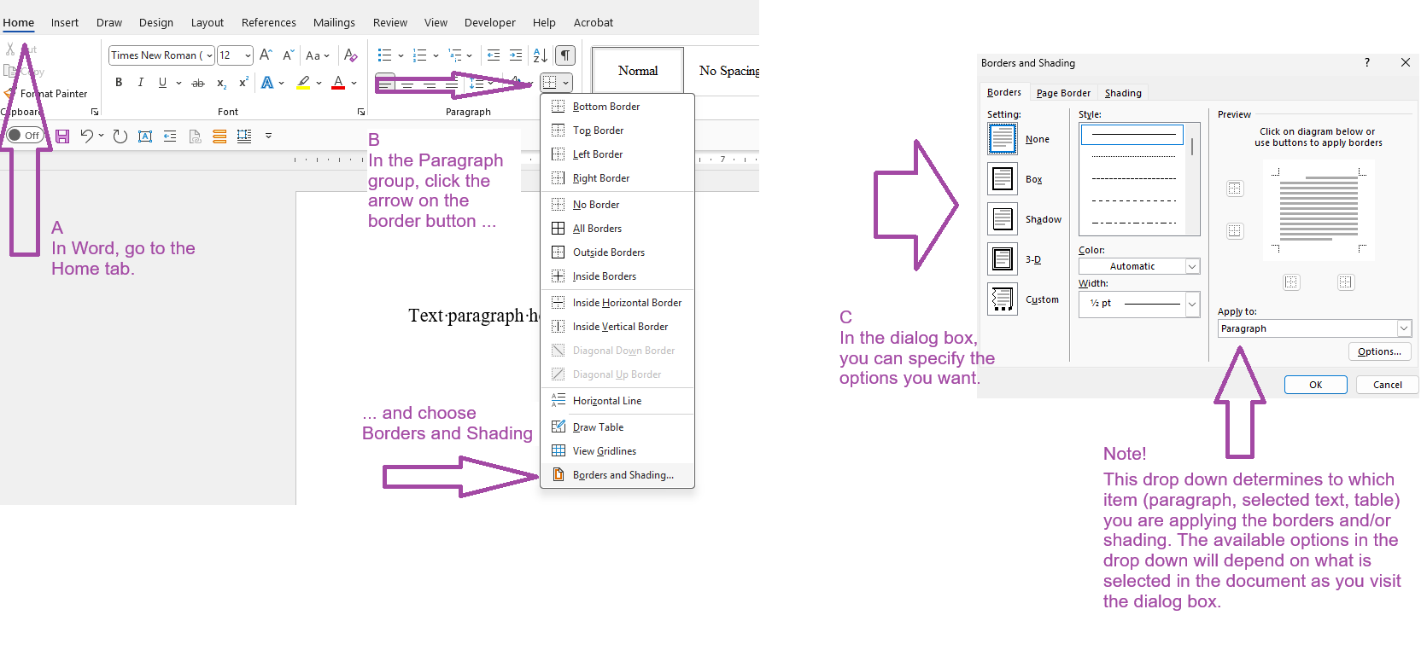This screenshot has width=1427, height=650.
Task: Apply red font color
Action: [338, 83]
